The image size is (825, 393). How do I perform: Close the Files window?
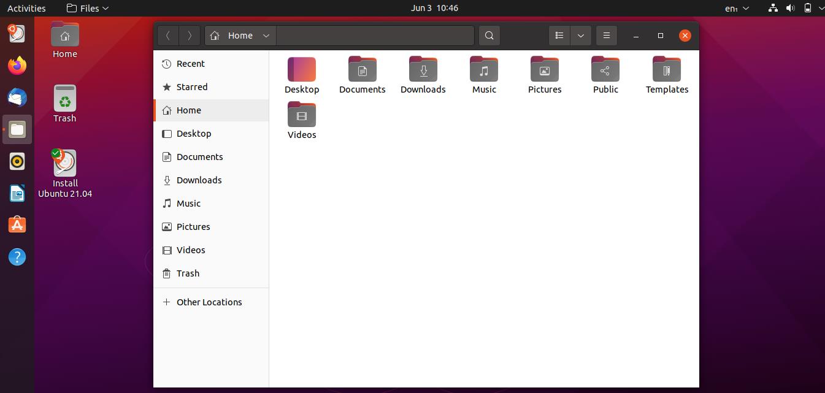coord(685,36)
